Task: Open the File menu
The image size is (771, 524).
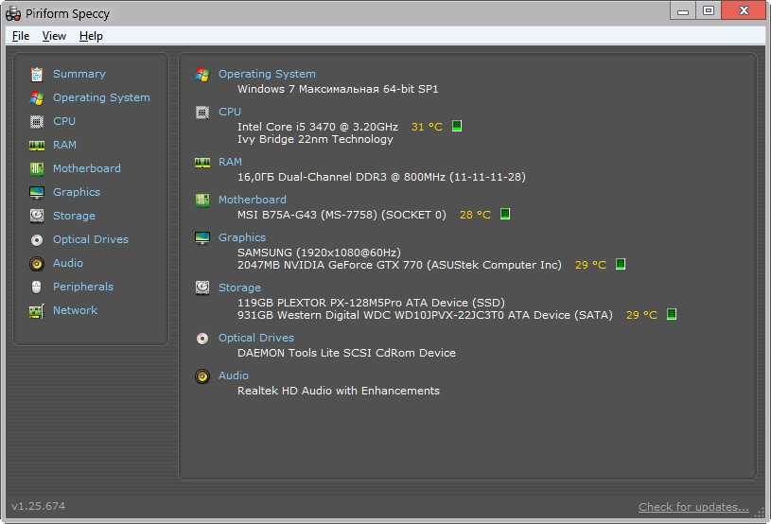Action: point(21,36)
